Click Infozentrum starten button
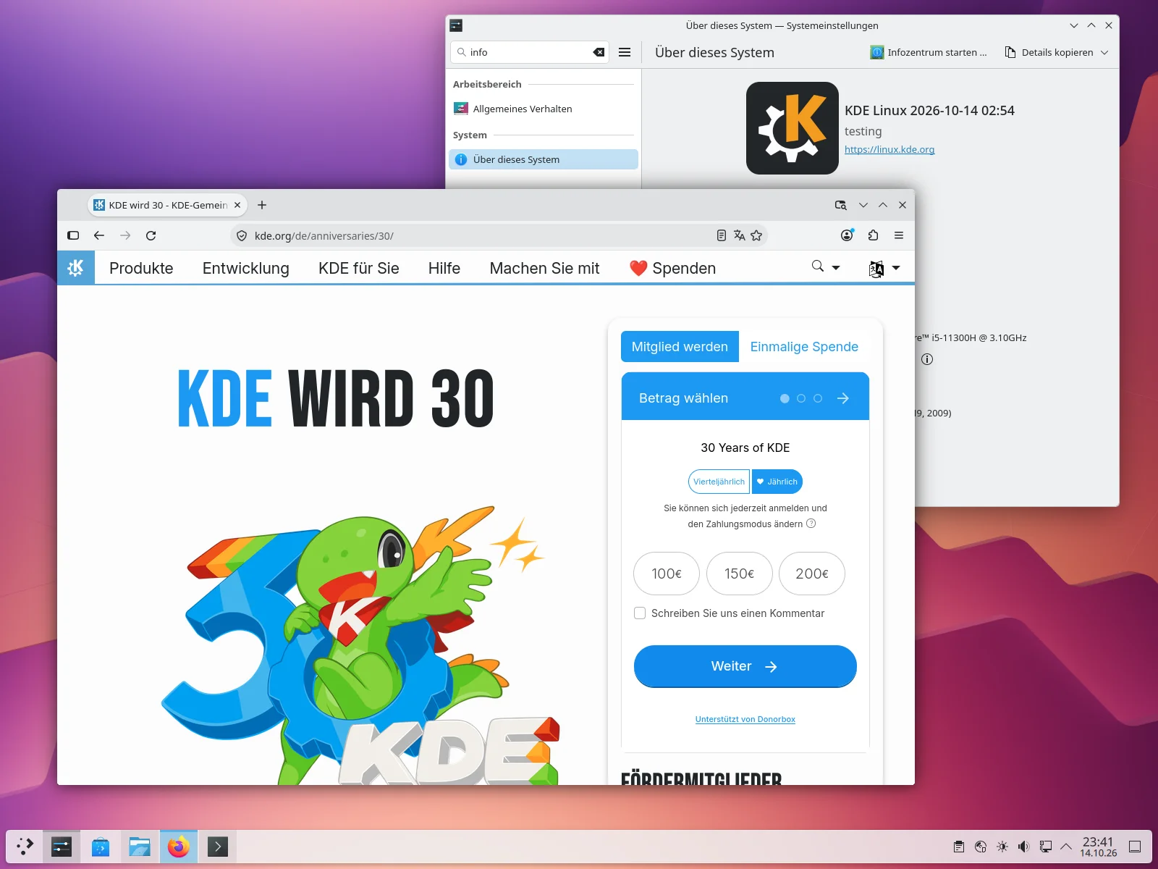Screen dimensions: 1158x869 pyautogui.click(x=929, y=52)
